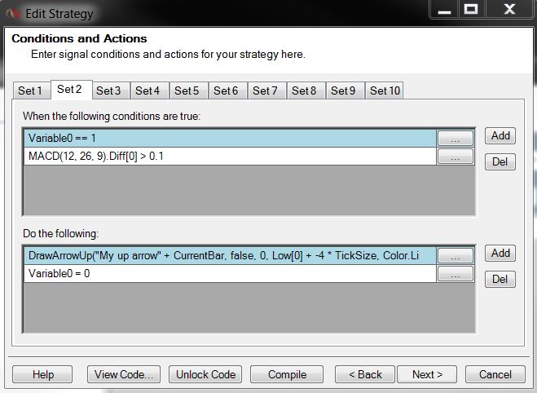Open the Set 9 tab
Screen dimensions: 537x393
click(x=345, y=91)
